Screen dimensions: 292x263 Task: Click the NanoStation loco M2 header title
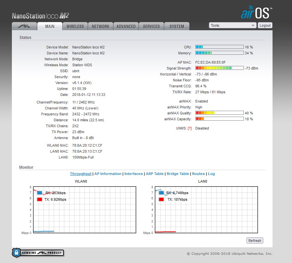(x=40, y=16)
